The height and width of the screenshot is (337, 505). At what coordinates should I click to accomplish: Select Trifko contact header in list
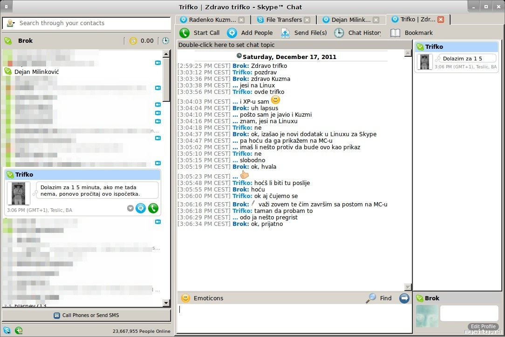[x=82, y=175]
